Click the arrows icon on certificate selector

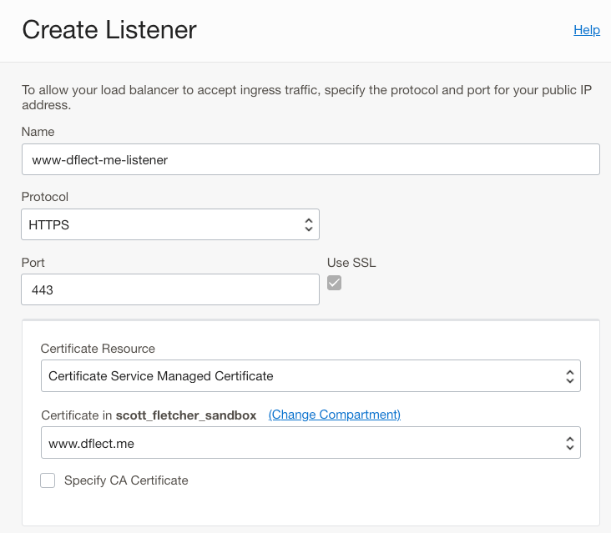pyautogui.click(x=569, y=444)
